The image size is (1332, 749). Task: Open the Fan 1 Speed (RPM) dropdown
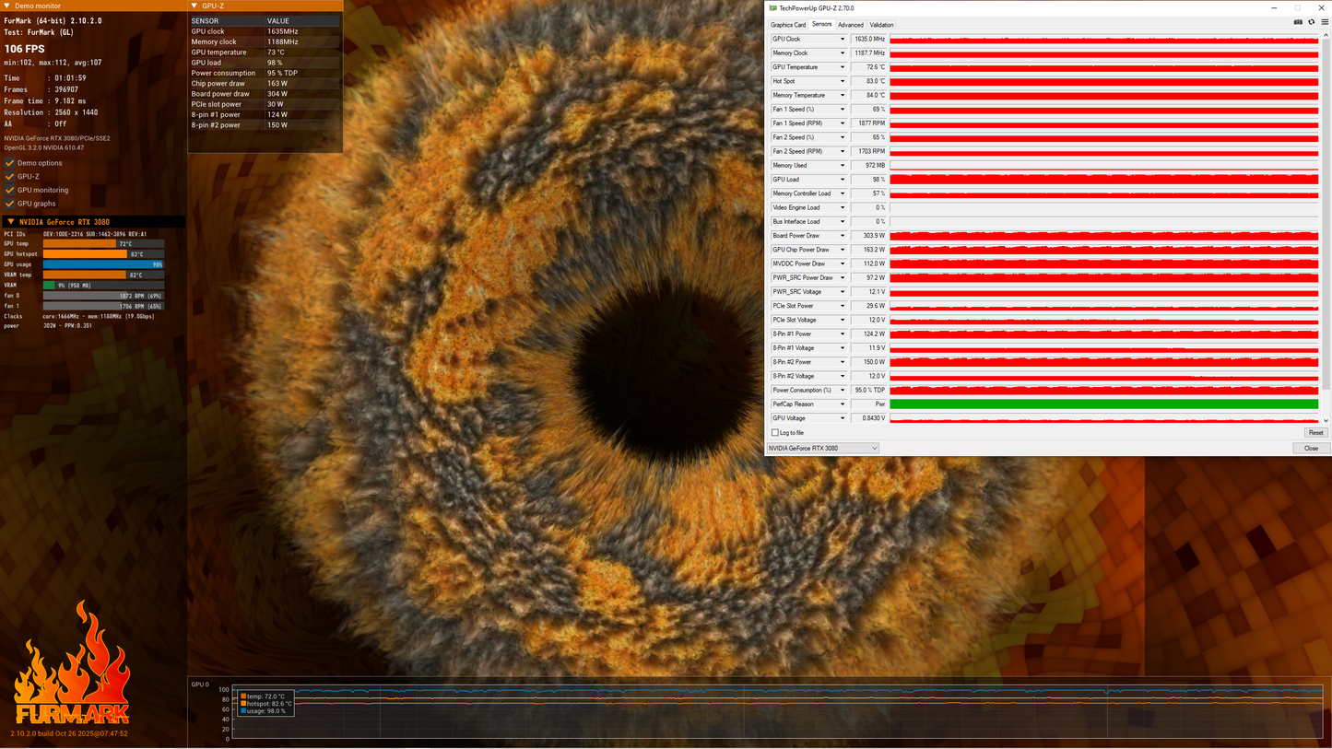point(842,123)
